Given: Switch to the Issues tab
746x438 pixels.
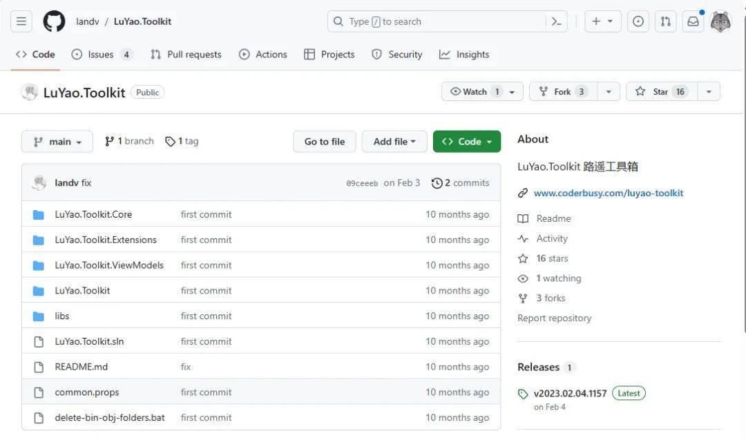Looking at the screenshot, I should 101,55.
